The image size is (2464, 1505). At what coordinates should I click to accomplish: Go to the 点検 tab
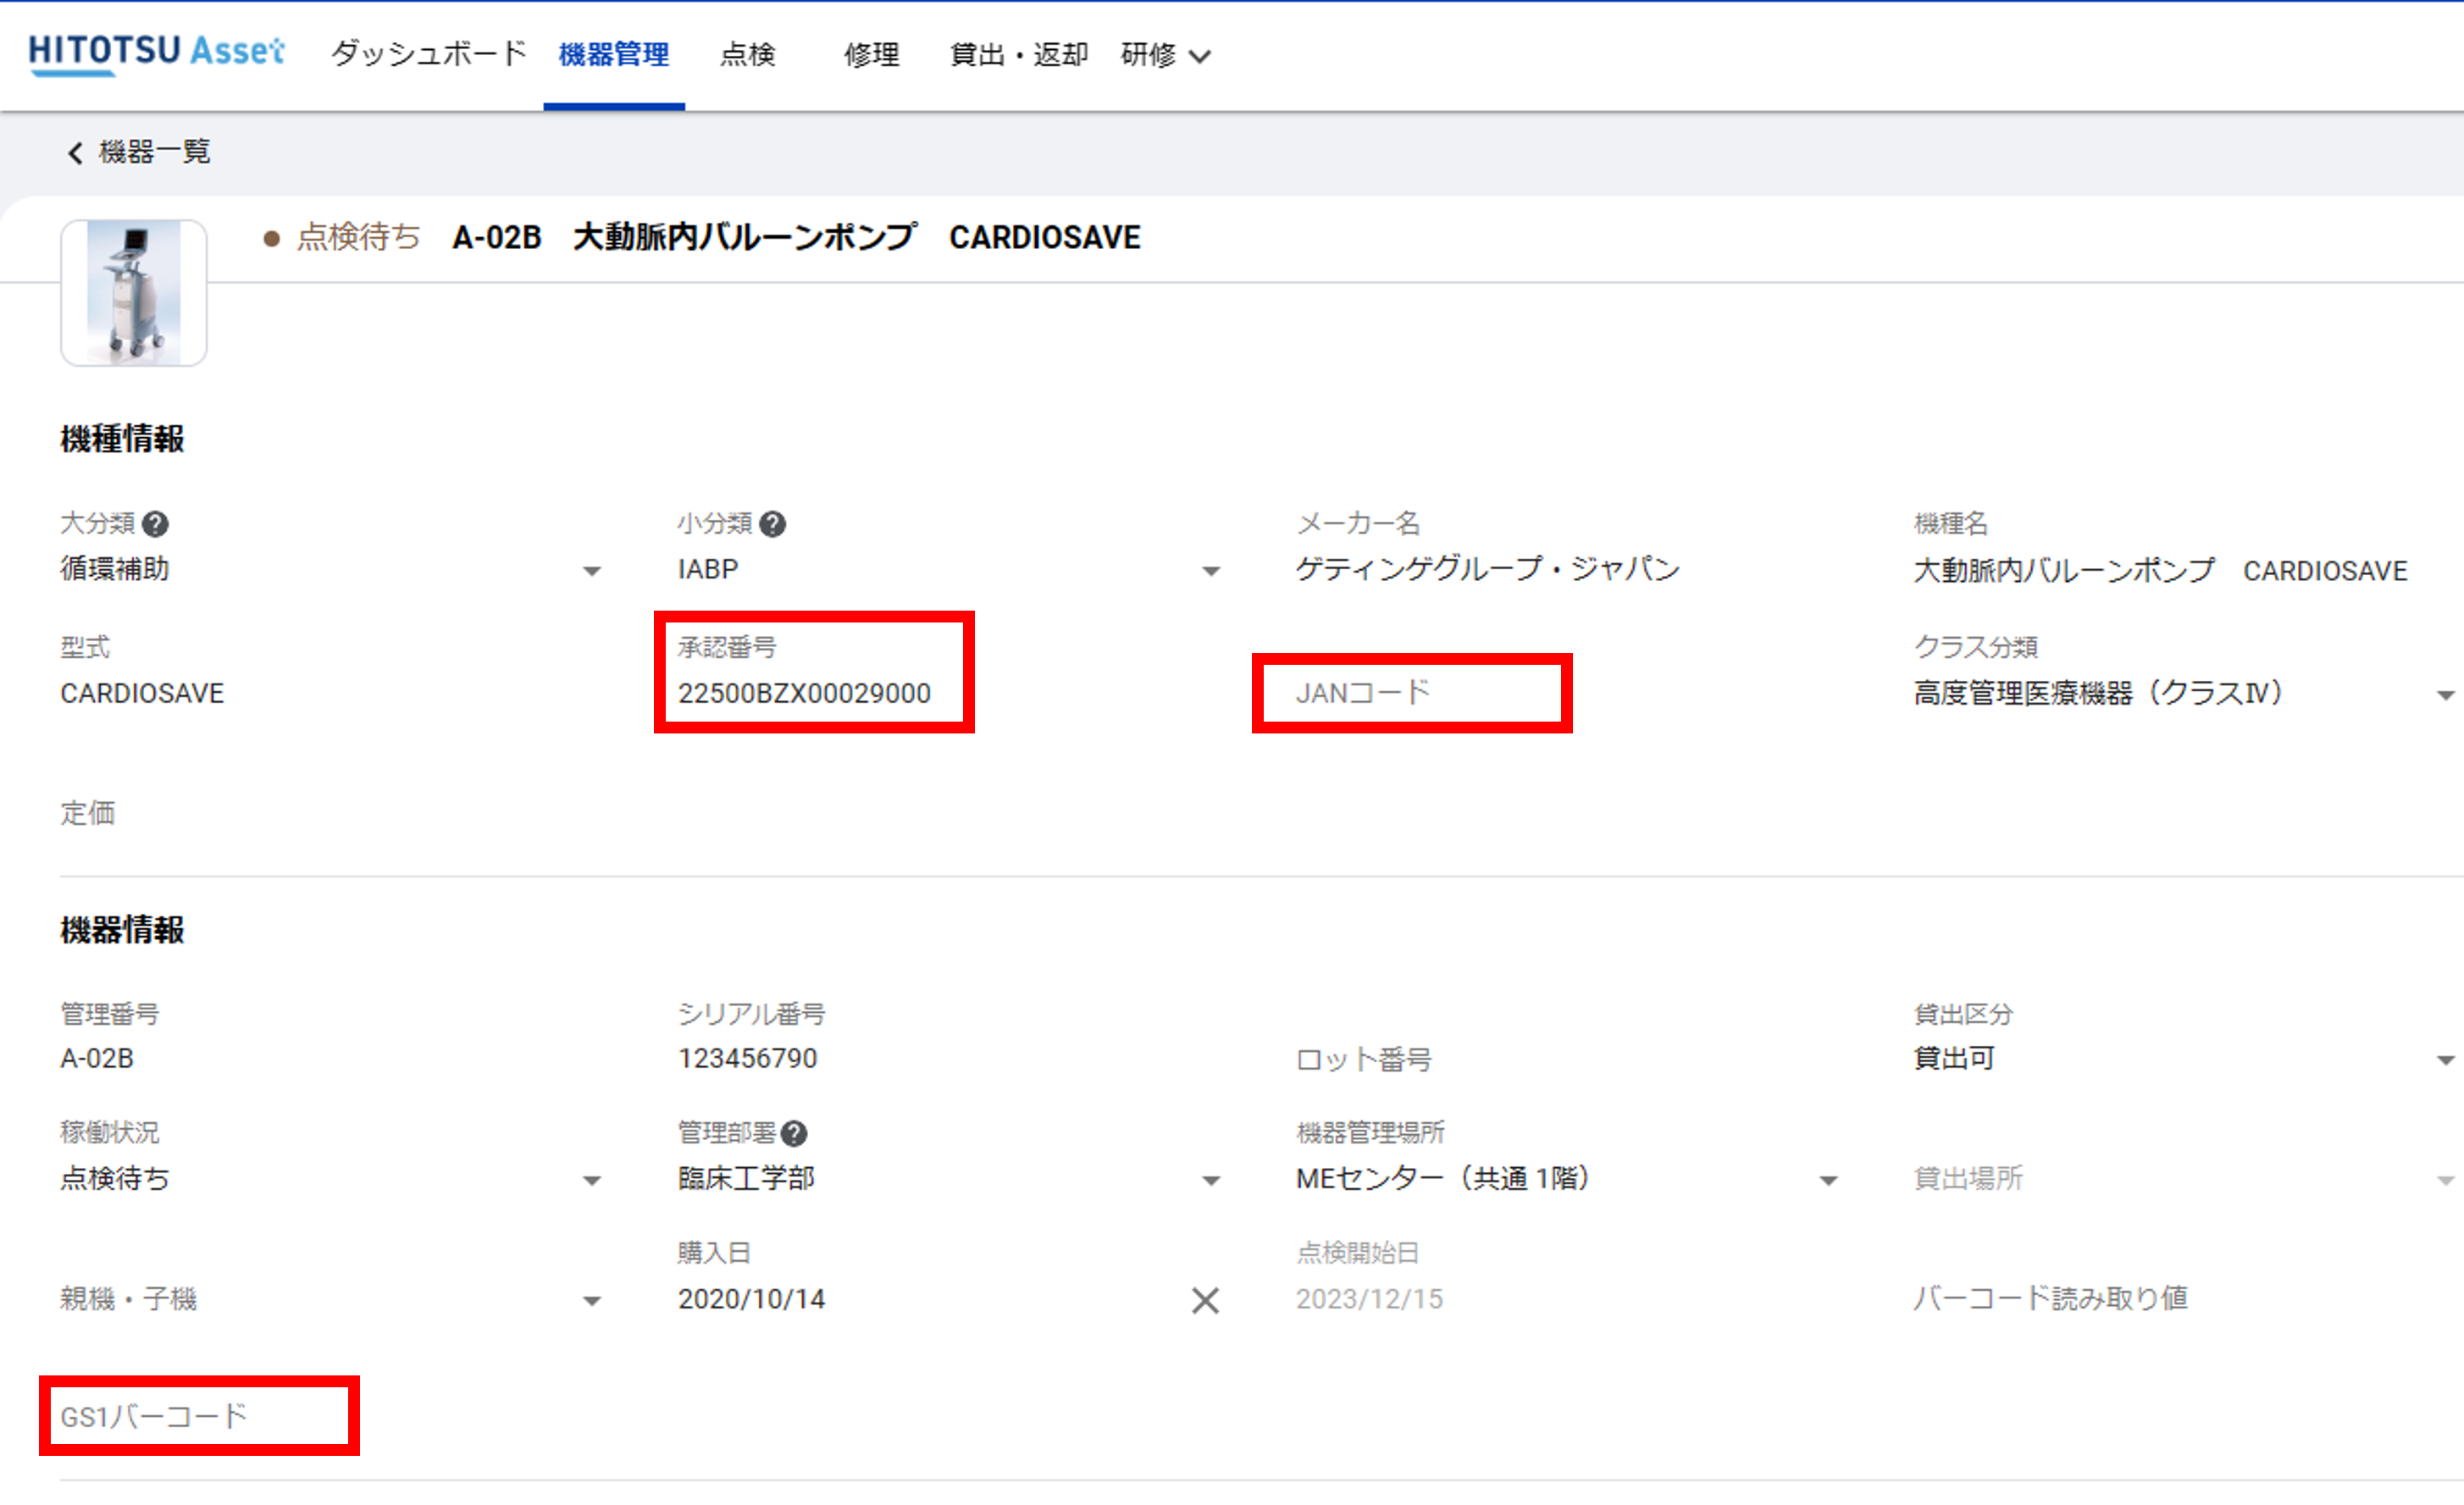pyautogui.click(x=747, y=54)
